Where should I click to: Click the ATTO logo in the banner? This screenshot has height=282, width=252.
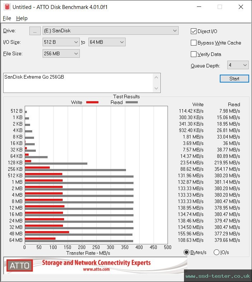(x=20, y=265)
